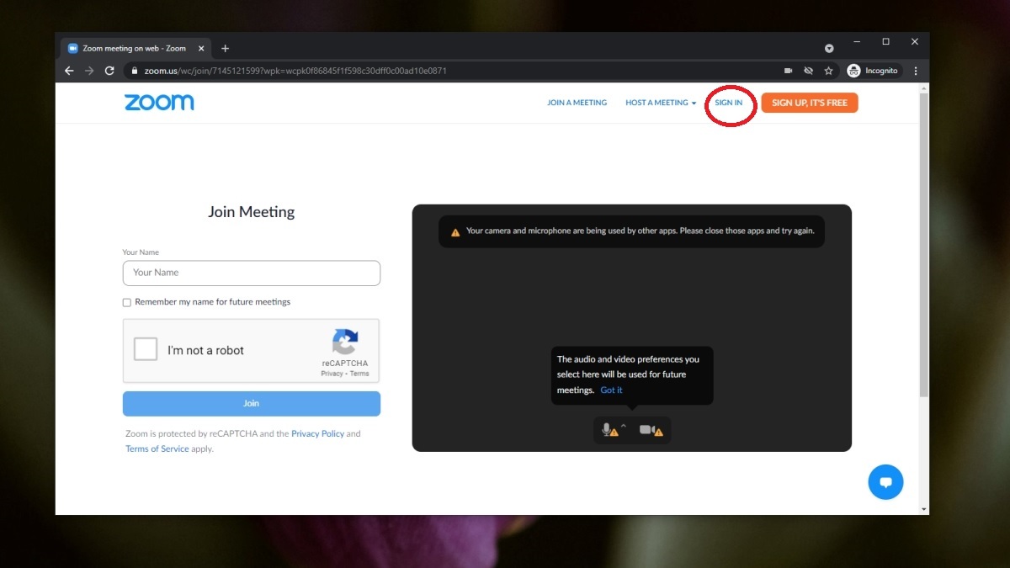Open a new tab with the plus button
The height and width of the screenshot is (568, 1010).
225,49
